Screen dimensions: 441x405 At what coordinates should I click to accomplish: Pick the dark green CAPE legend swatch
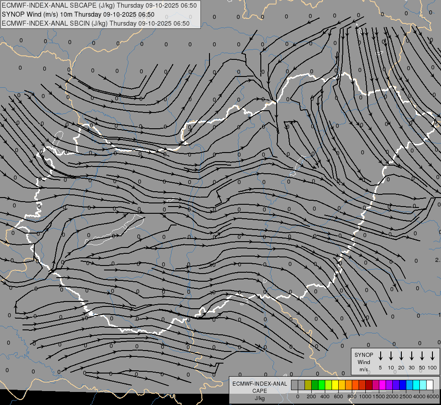pos(315,385)
